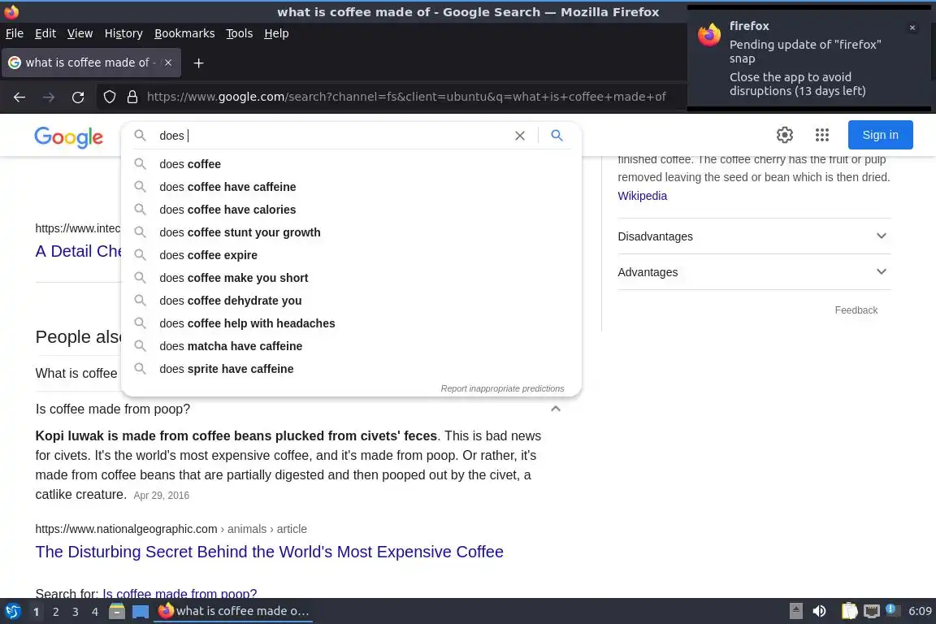Select suggestion 'does coffee'
This screenshot has height=624, width=936.
351,164
